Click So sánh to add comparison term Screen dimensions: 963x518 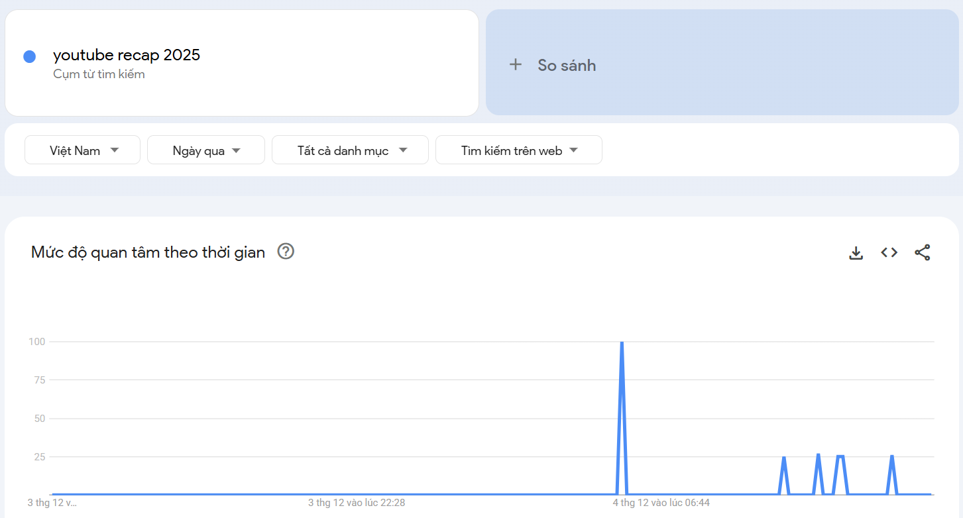pos(567,64)
